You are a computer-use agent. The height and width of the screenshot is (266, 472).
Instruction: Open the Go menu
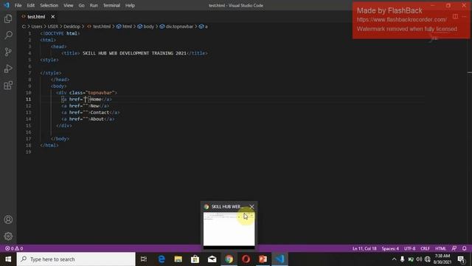point(82,5)
